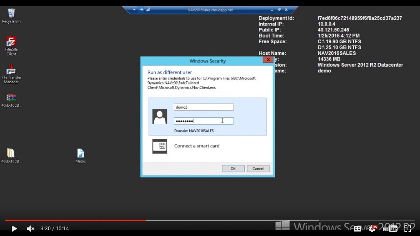Image resolution: width=420 pixels, height=236 pixels.
Task: Open the Recycle Bin desktop icon
Action: point(11,16)
